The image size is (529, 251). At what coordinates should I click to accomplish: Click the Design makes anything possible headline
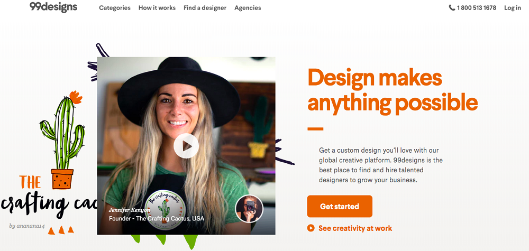(393, 90)
